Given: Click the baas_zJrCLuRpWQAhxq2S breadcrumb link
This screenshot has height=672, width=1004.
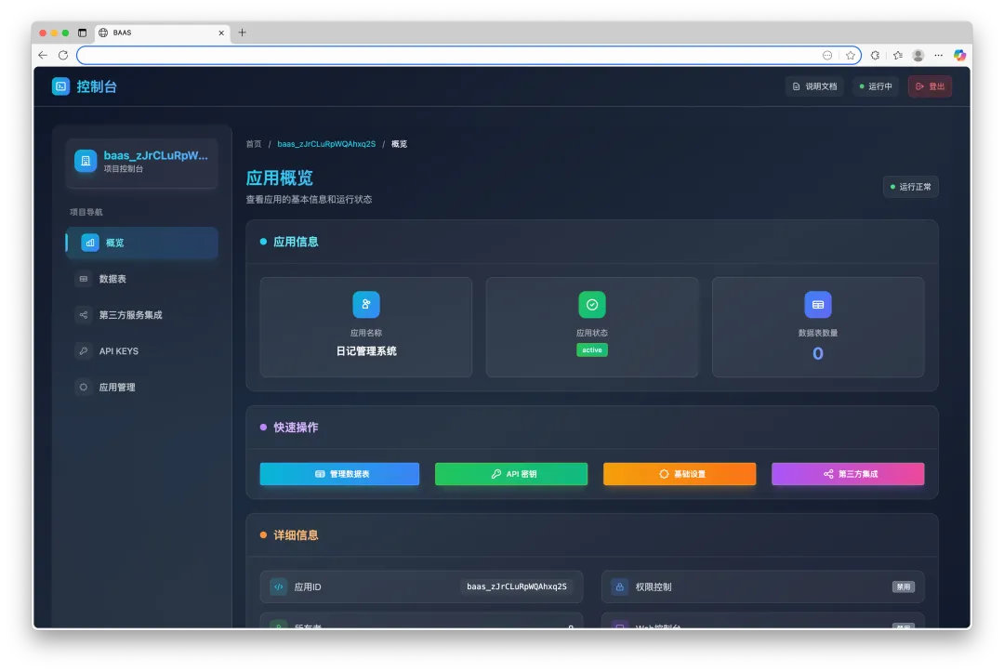Looking at the screenshot, I should pyautogui.click(x=326, y=144).
